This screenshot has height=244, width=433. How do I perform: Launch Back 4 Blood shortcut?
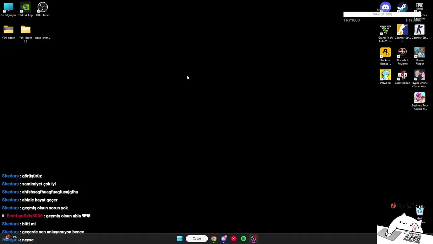pyautogui.click(x=403, y=77)
